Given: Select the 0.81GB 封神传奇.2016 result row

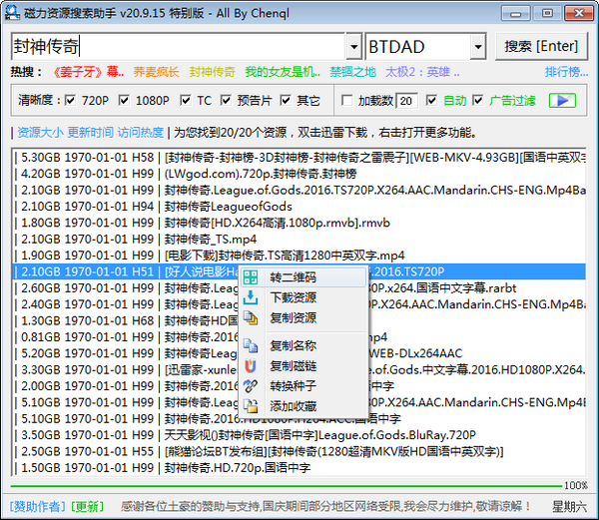Looking at the screenshot, I should pos(299,337).
